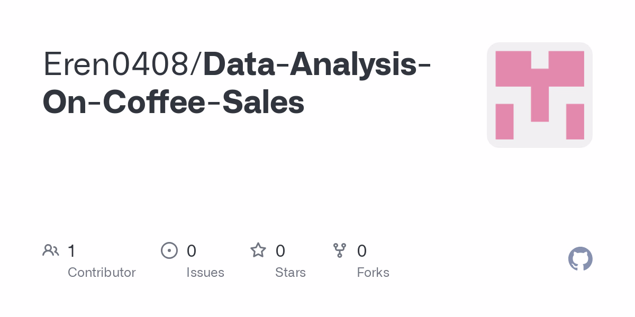This screenshot has height=317, width=635.
Task: Click the contributors people icon
Action: pos(51,250)
